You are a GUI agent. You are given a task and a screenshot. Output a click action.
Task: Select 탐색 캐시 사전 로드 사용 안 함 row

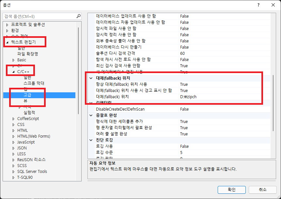pyautogui.click(x=183, y=60)
